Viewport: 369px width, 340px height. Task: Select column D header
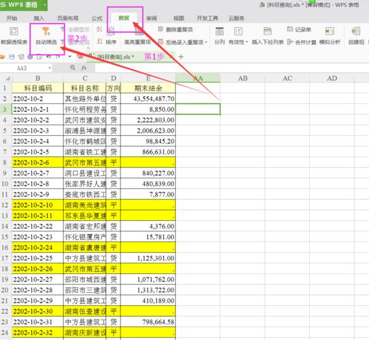pyautogui.click(x=114, y=78)
